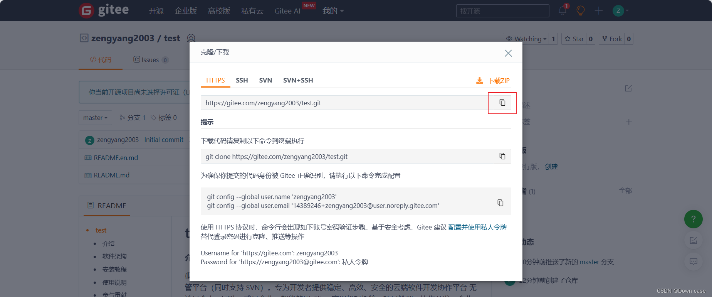712x297 pixels.
Task: Open master branch link in activity feed
Action: click(x=589, y=262)
